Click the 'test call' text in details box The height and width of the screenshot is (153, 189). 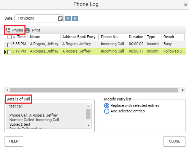coord(16,106)
